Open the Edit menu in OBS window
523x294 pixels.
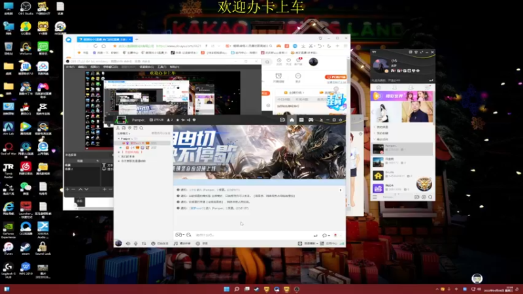[82, 67]
